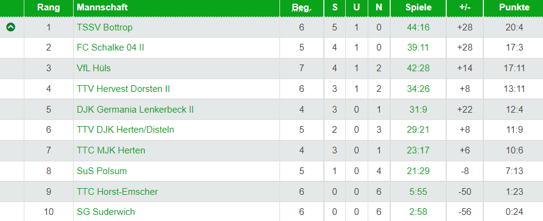
Task: Click the Punkte column header
Action: click(514, 7)
